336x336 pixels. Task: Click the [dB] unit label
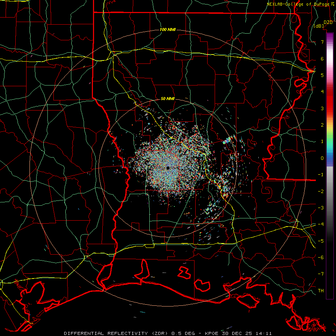click(319, 26)
